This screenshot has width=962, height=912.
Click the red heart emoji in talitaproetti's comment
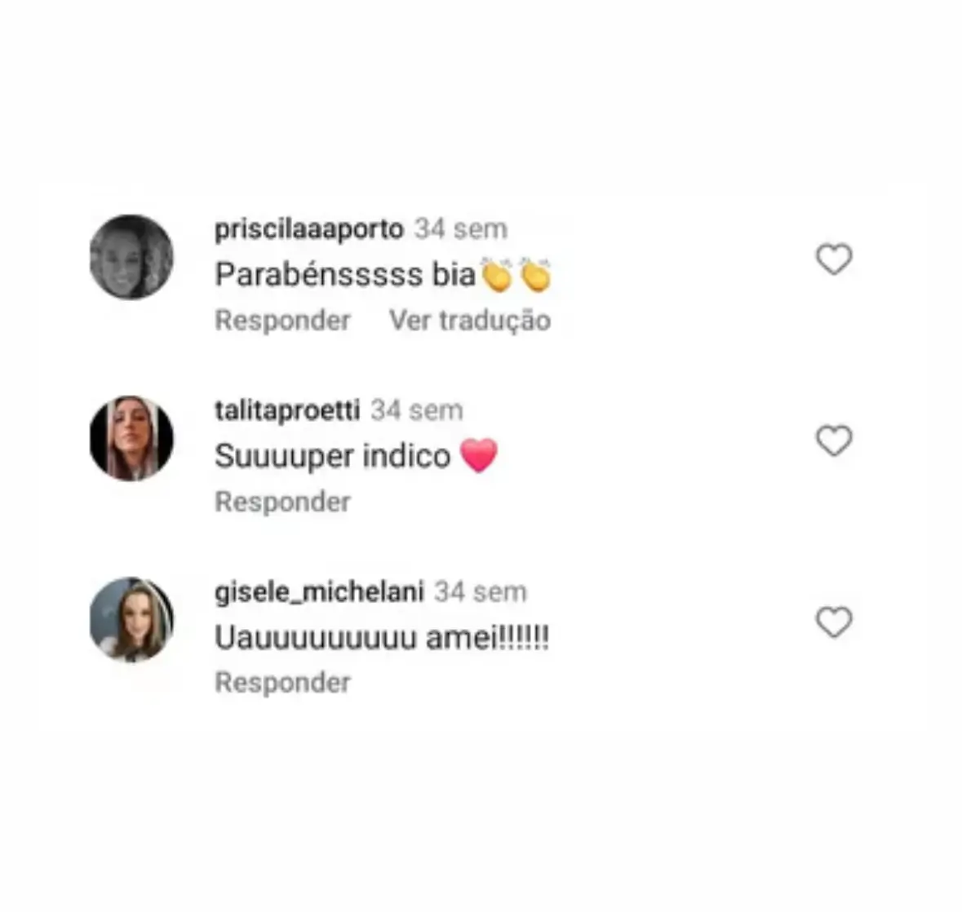point(478,455)
